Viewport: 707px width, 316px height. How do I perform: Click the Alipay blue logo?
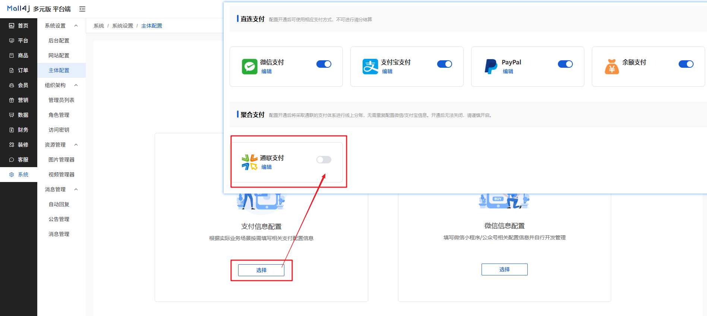point(370,67)
